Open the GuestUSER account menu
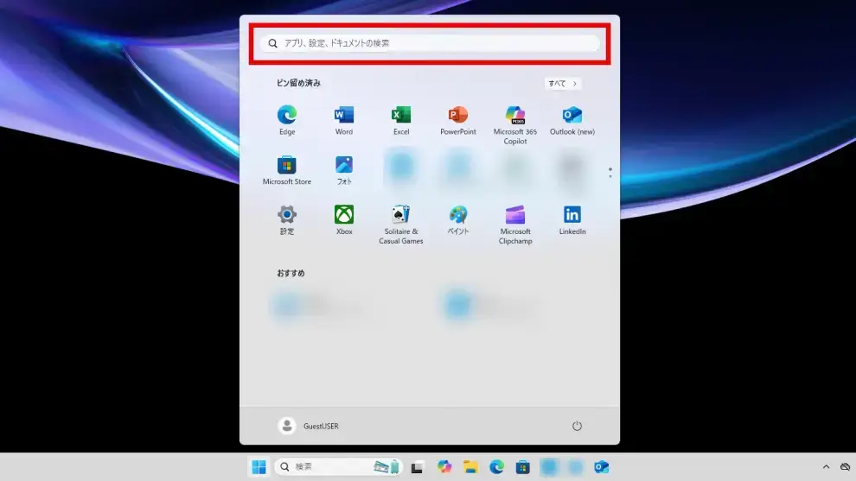The width and height of the screenshot is (856, 481). coord(309,426)
